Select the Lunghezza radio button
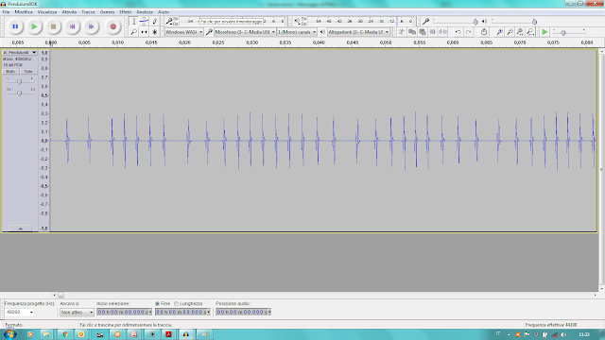Image resolution: width=605 pixels, height=340 pixels. (x=177, y=304)
